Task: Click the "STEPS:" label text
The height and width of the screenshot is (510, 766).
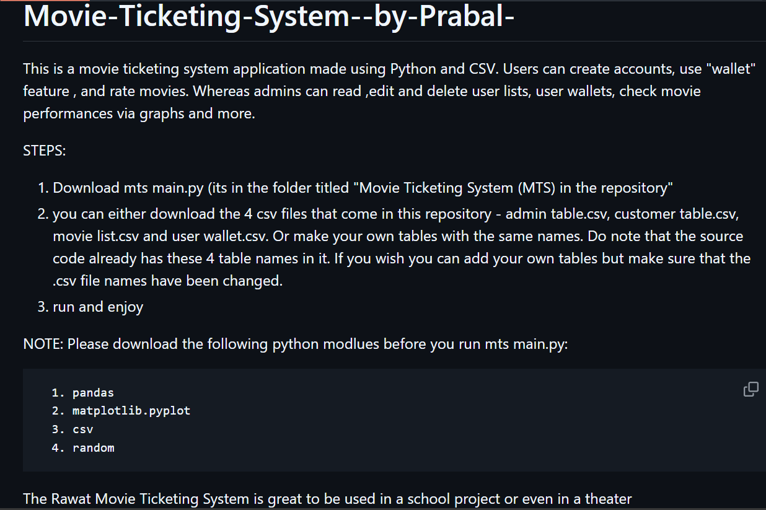Action: click(44, 151)
